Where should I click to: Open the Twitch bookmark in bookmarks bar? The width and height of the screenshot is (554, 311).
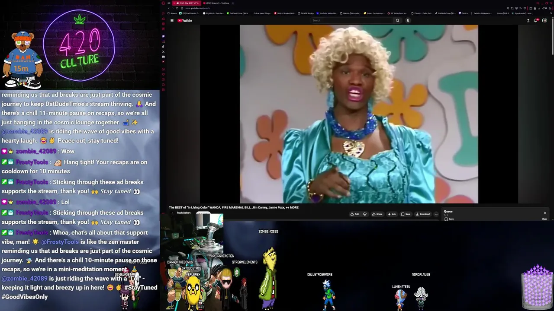coord(464,13)
